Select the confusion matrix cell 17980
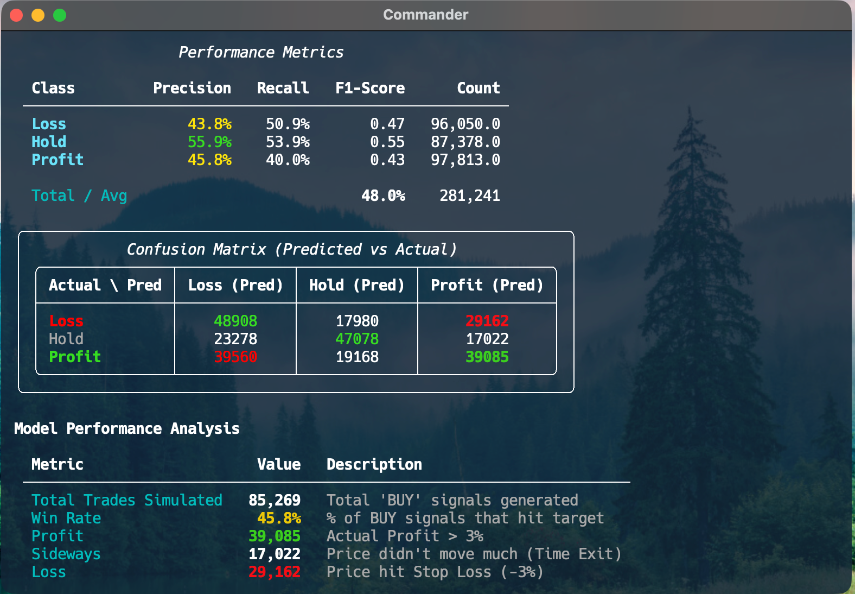 (357, 321)
